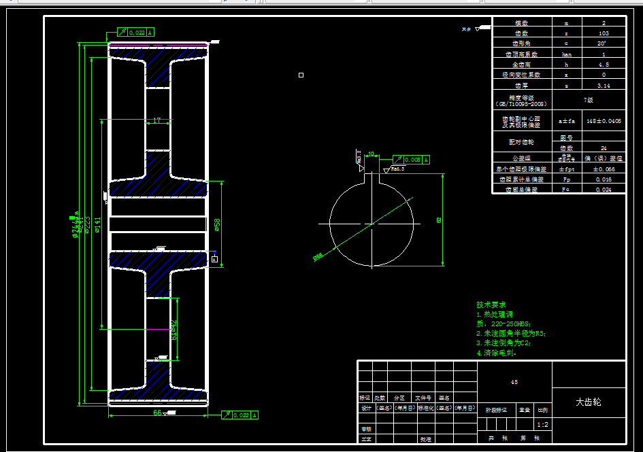
Task: Pick the 66 gear width dimension
Action: (157, 413)
